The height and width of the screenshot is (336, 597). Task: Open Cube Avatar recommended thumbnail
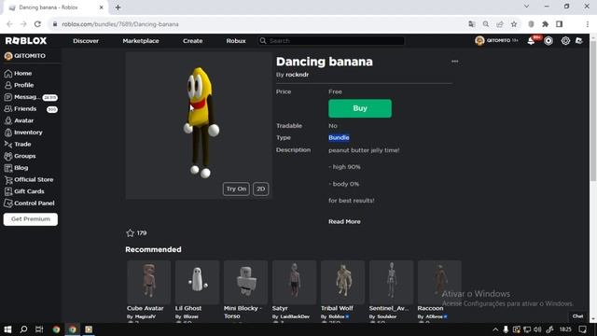coord(149,282)
